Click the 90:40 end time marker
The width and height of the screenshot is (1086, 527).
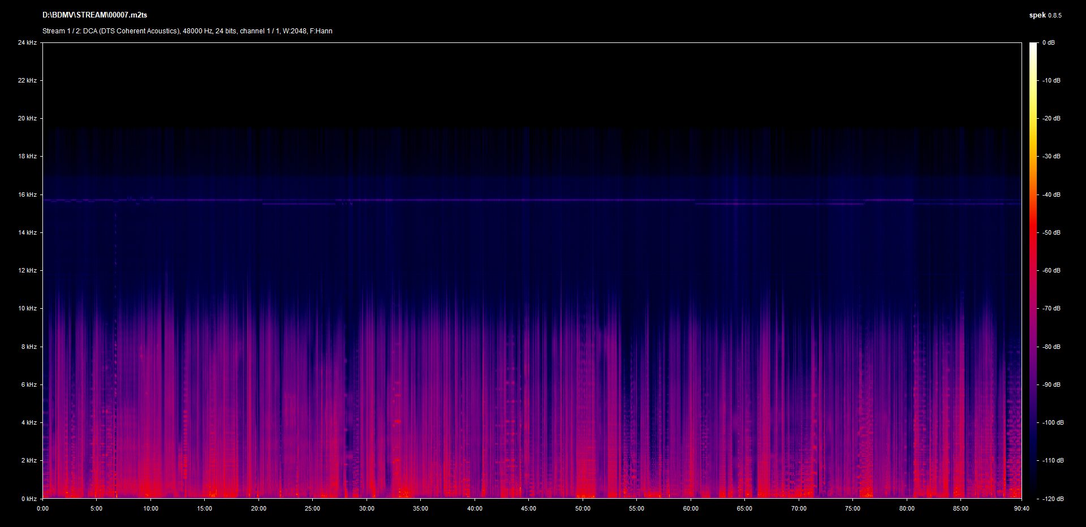[1022, 508]
